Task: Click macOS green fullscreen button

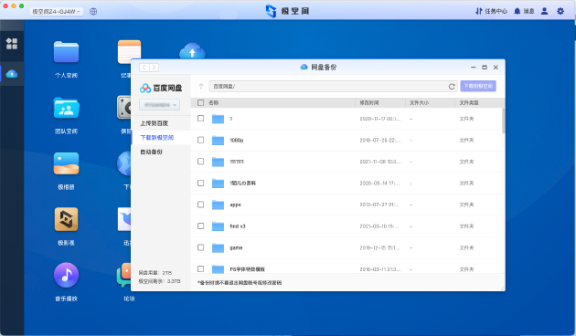Action: pyautogui.click(x=22, y=5)
